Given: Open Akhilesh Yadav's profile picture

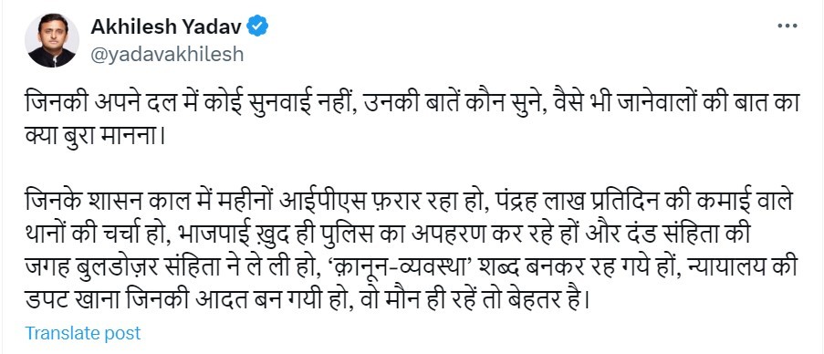Looking at the screenshot, I should pos(52,40).
